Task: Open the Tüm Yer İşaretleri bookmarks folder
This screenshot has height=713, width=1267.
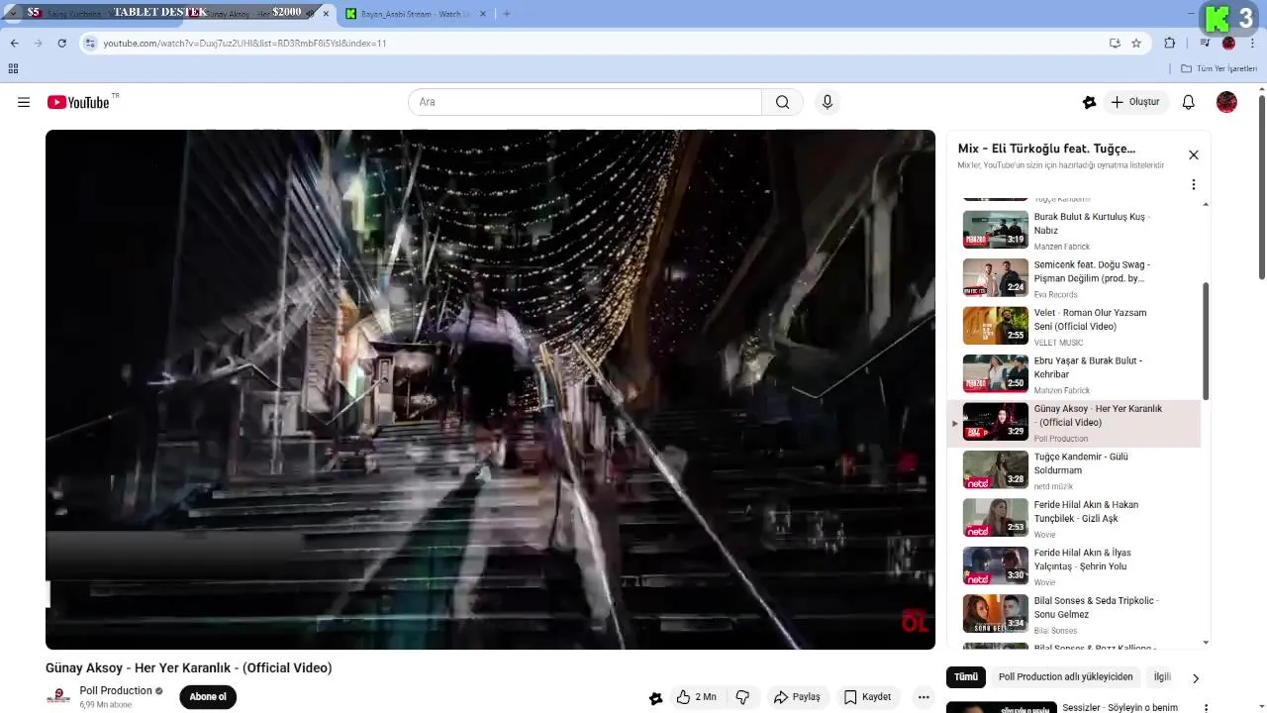Action: coord(1219,68)
